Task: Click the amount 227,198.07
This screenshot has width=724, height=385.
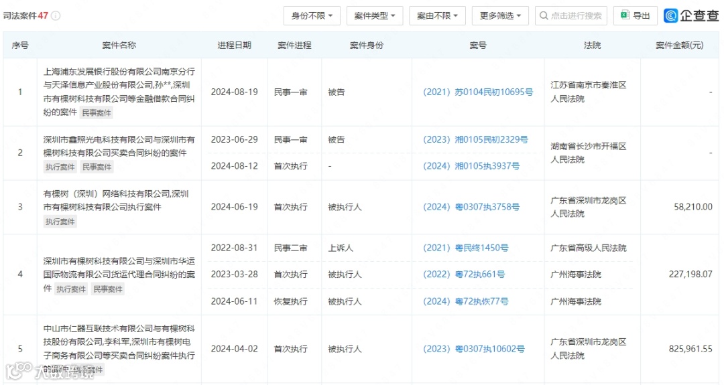Action: (690, 275)
